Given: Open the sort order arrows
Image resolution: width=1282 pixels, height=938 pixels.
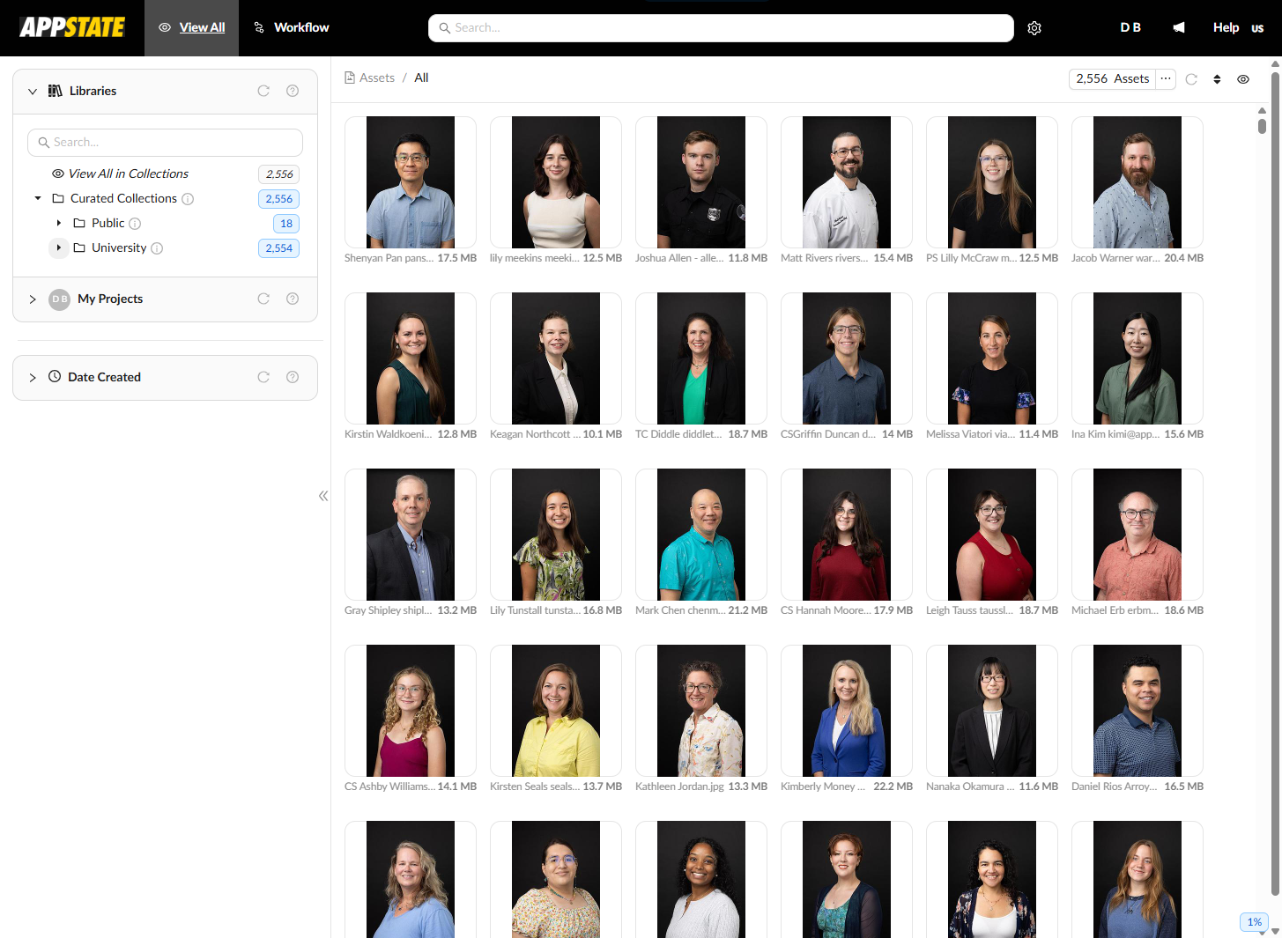Looking at the screenshot, I should tap(1217, 79).
